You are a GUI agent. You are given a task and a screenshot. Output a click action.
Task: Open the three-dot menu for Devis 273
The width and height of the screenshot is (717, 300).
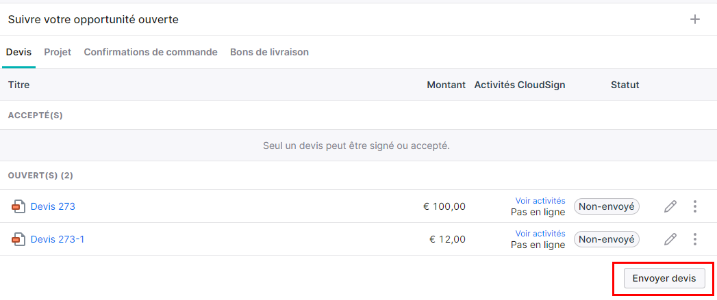tap(694, 206)
